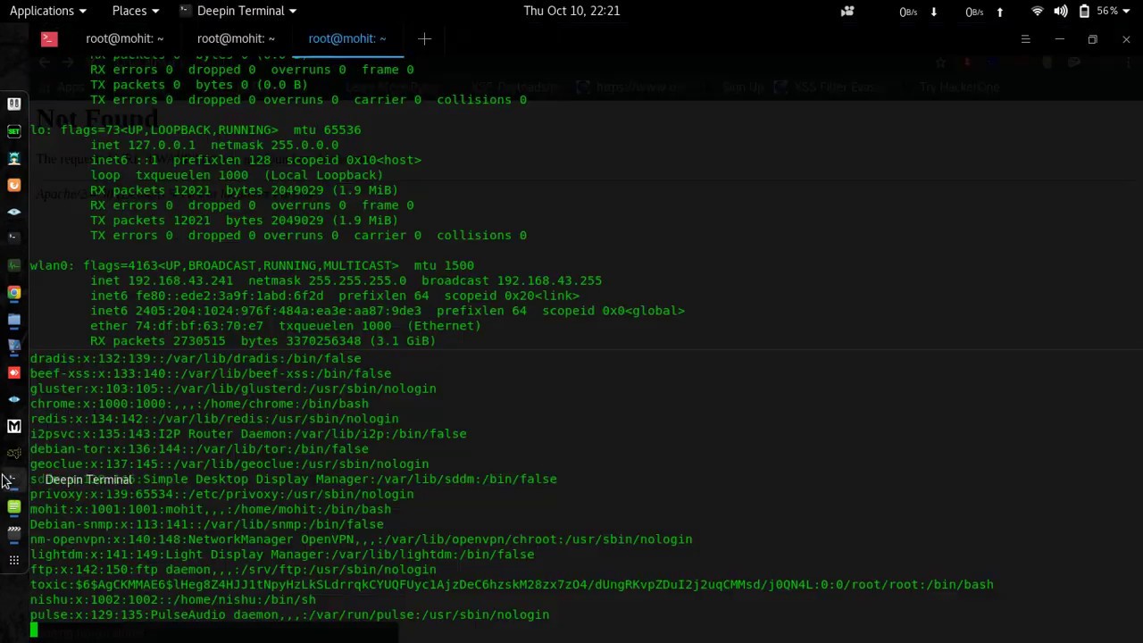Click the 'mohit:x:1001:1001' passwd line
Image resolution: width=1143 pixels, height=643 pixels.
click(x=210, y=509)
